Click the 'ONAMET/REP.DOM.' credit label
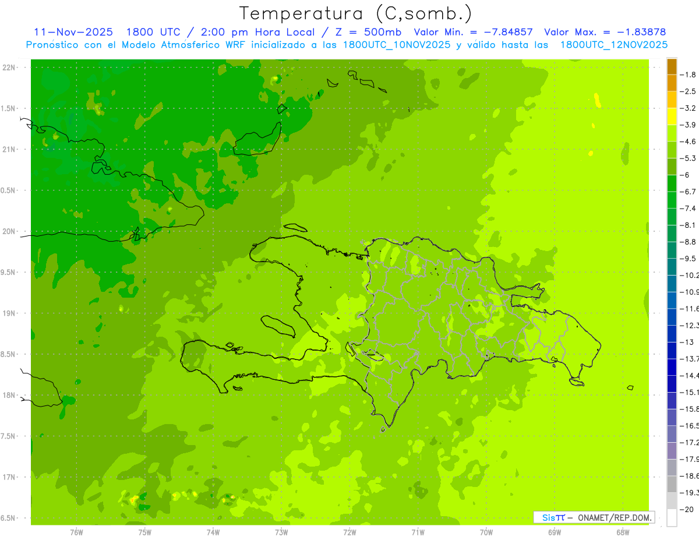The image size is (699, 540). pyautogui.click(x=614, y=517)
